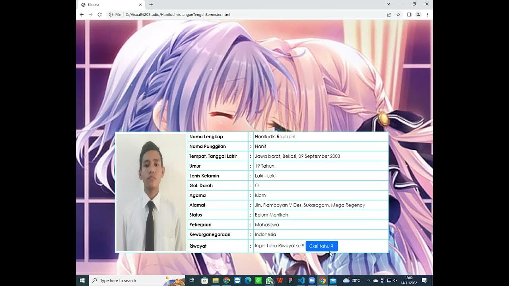
Task: Open the Windows Start menu
Action: pyautogui.click(x=82, y=280)
